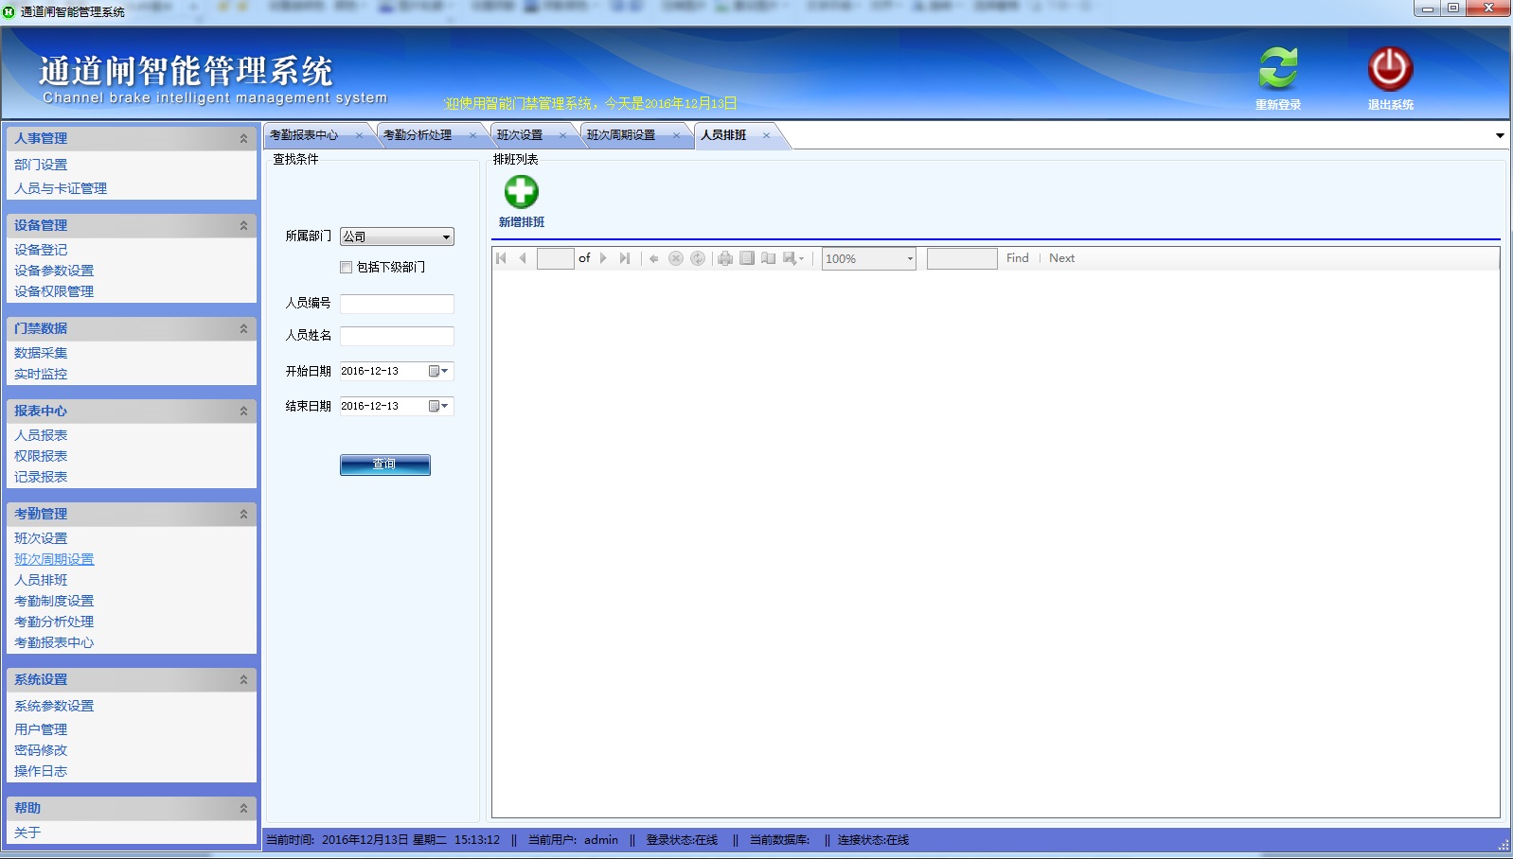Screen dimensions: 1513x859
Task: Click the report find text field
Action: coord(962,258)
